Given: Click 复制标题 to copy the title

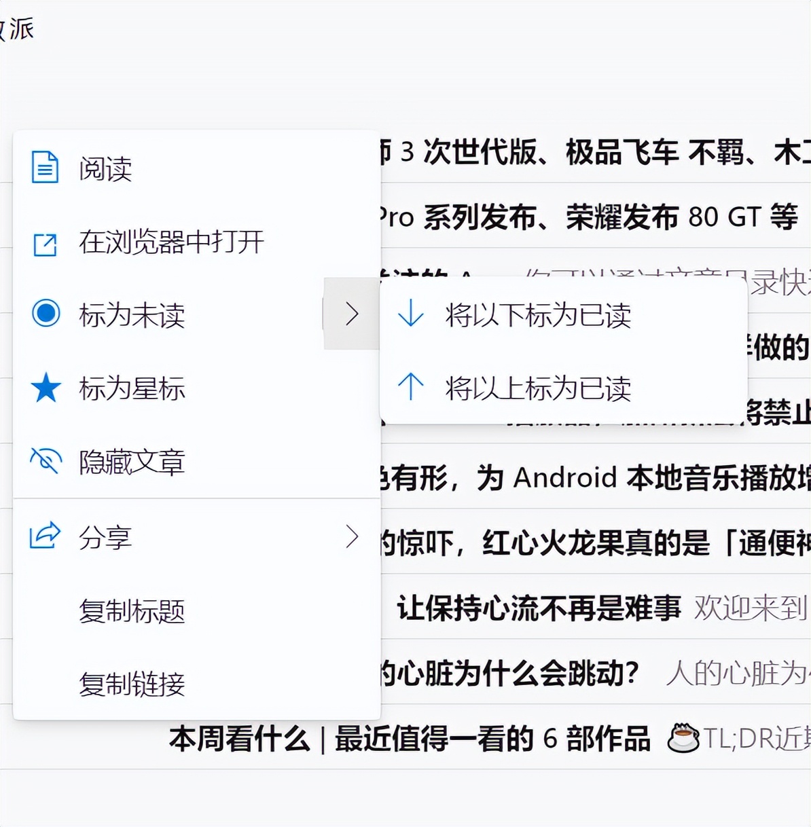Looking at the screenshot, I should click(131, 611).
